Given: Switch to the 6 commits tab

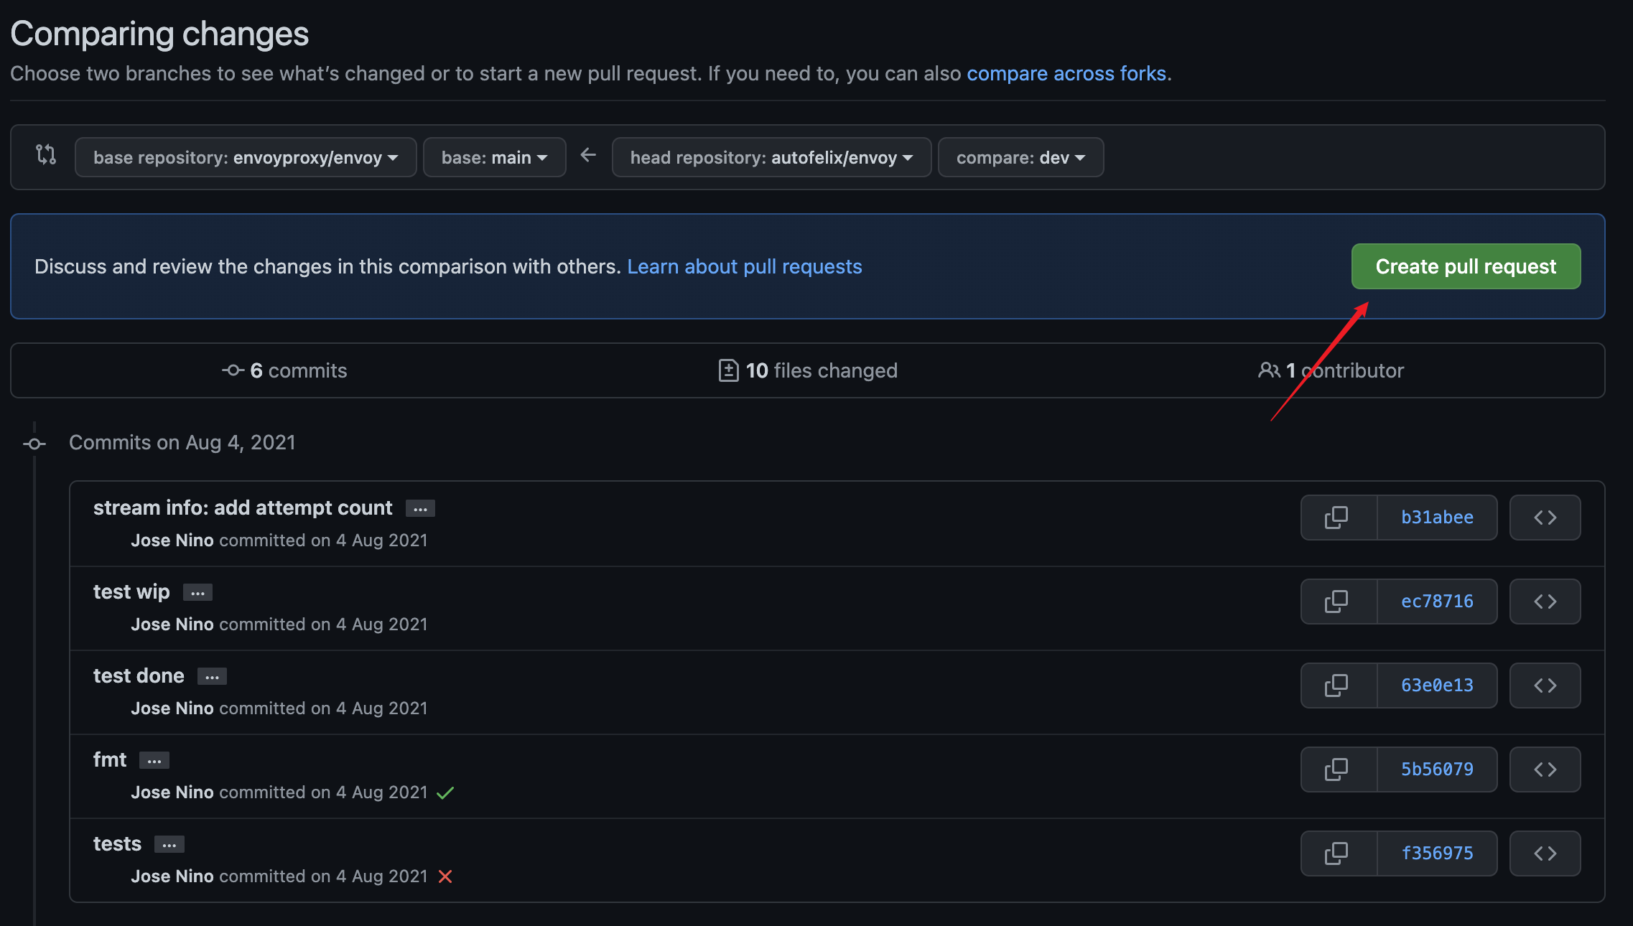Looking at the screenshot, I should [284, 370].
